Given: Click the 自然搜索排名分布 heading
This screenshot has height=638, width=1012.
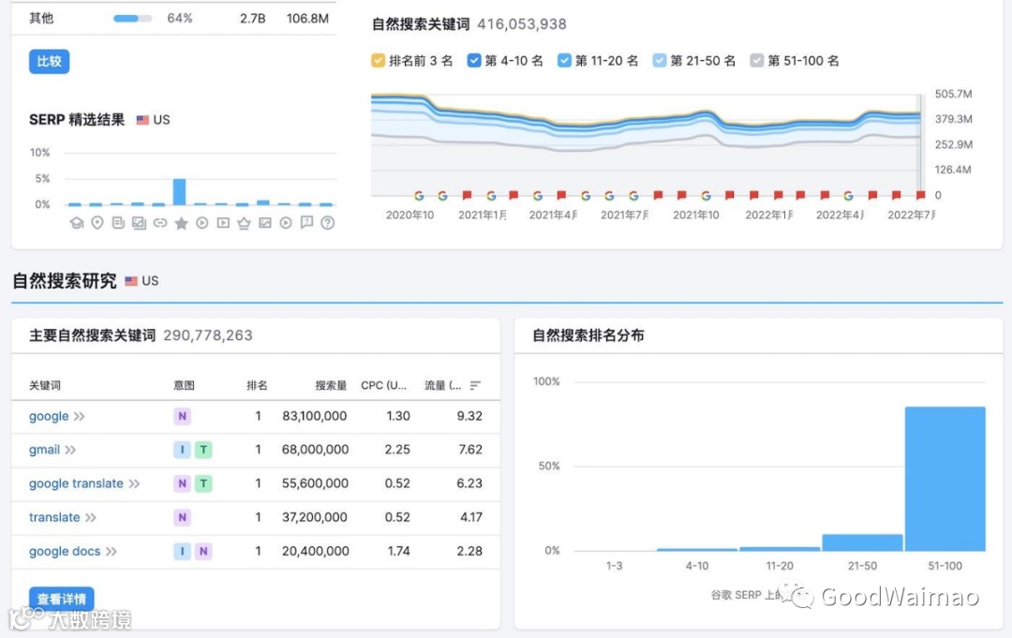Looking at the screenshot, I should pos(588,335).
